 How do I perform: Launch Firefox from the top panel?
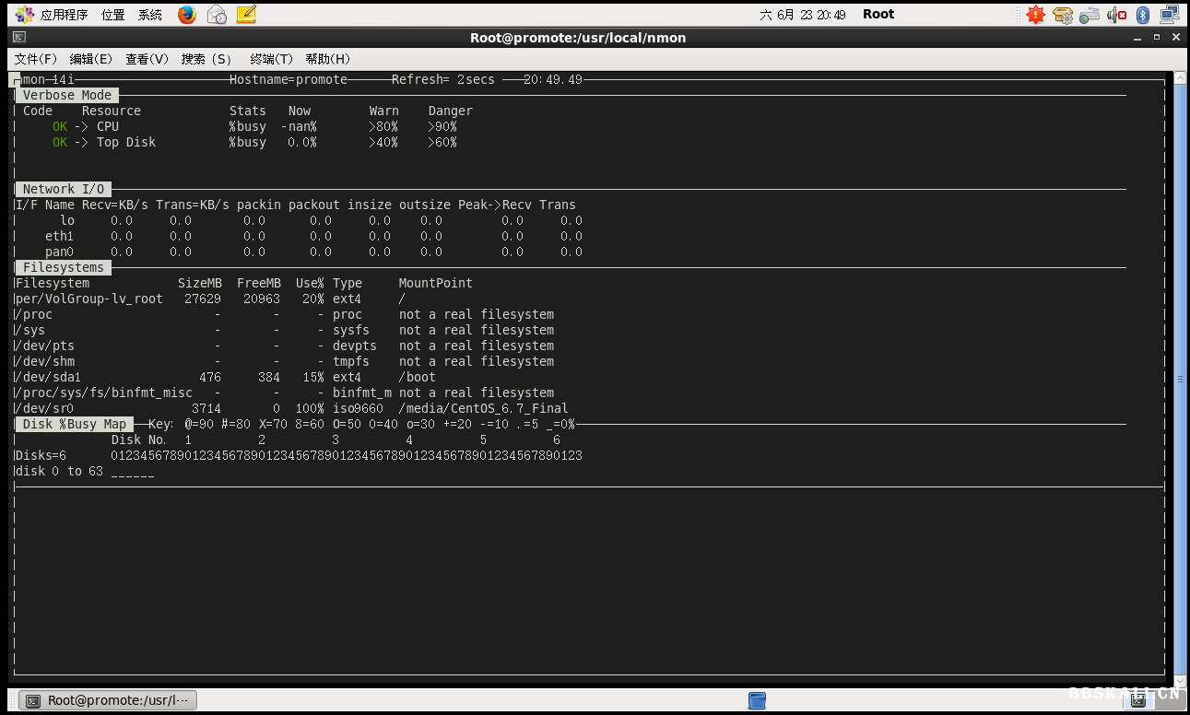(x=186, y=14)
